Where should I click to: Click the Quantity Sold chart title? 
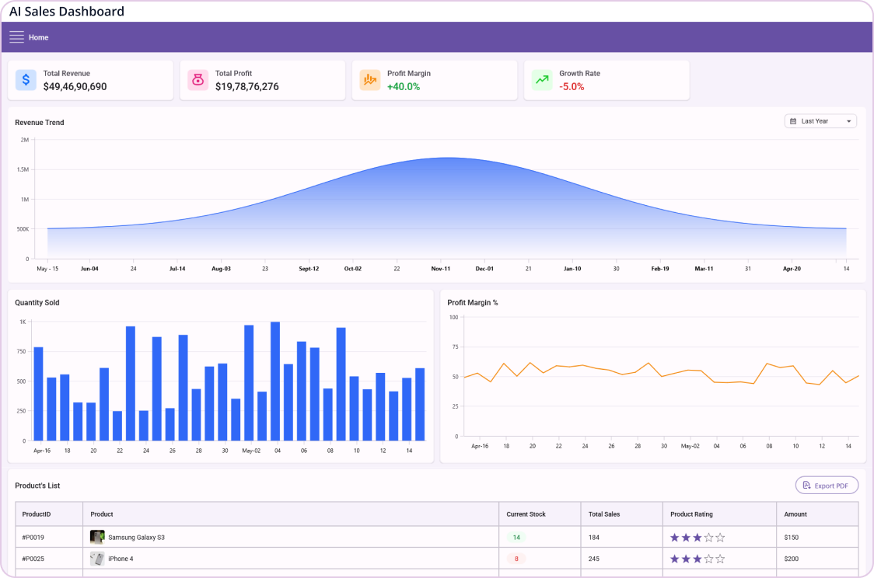[x=37, y=302]
